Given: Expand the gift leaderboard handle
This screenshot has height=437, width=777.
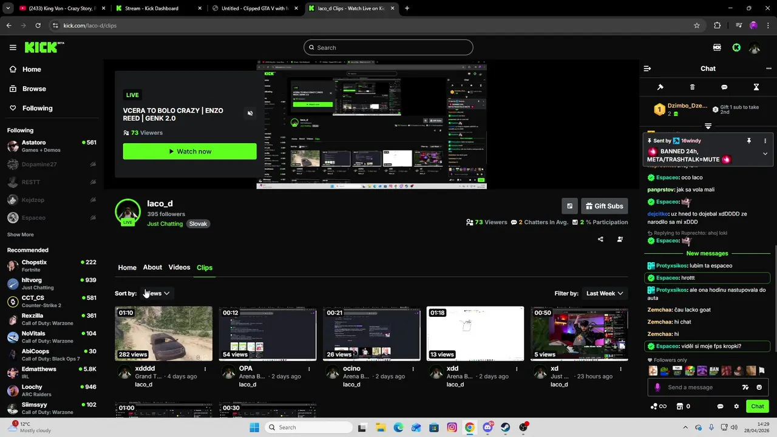Looking at the screenshot, I should [708, 126].
